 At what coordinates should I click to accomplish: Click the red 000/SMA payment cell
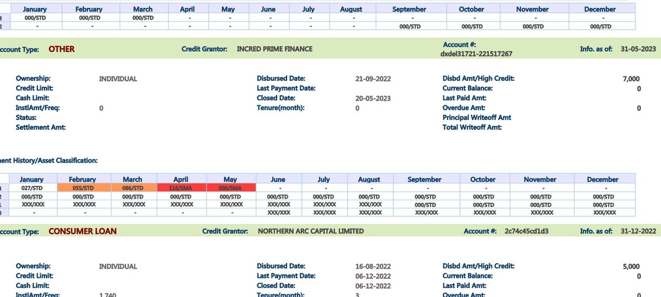(231, 188)
